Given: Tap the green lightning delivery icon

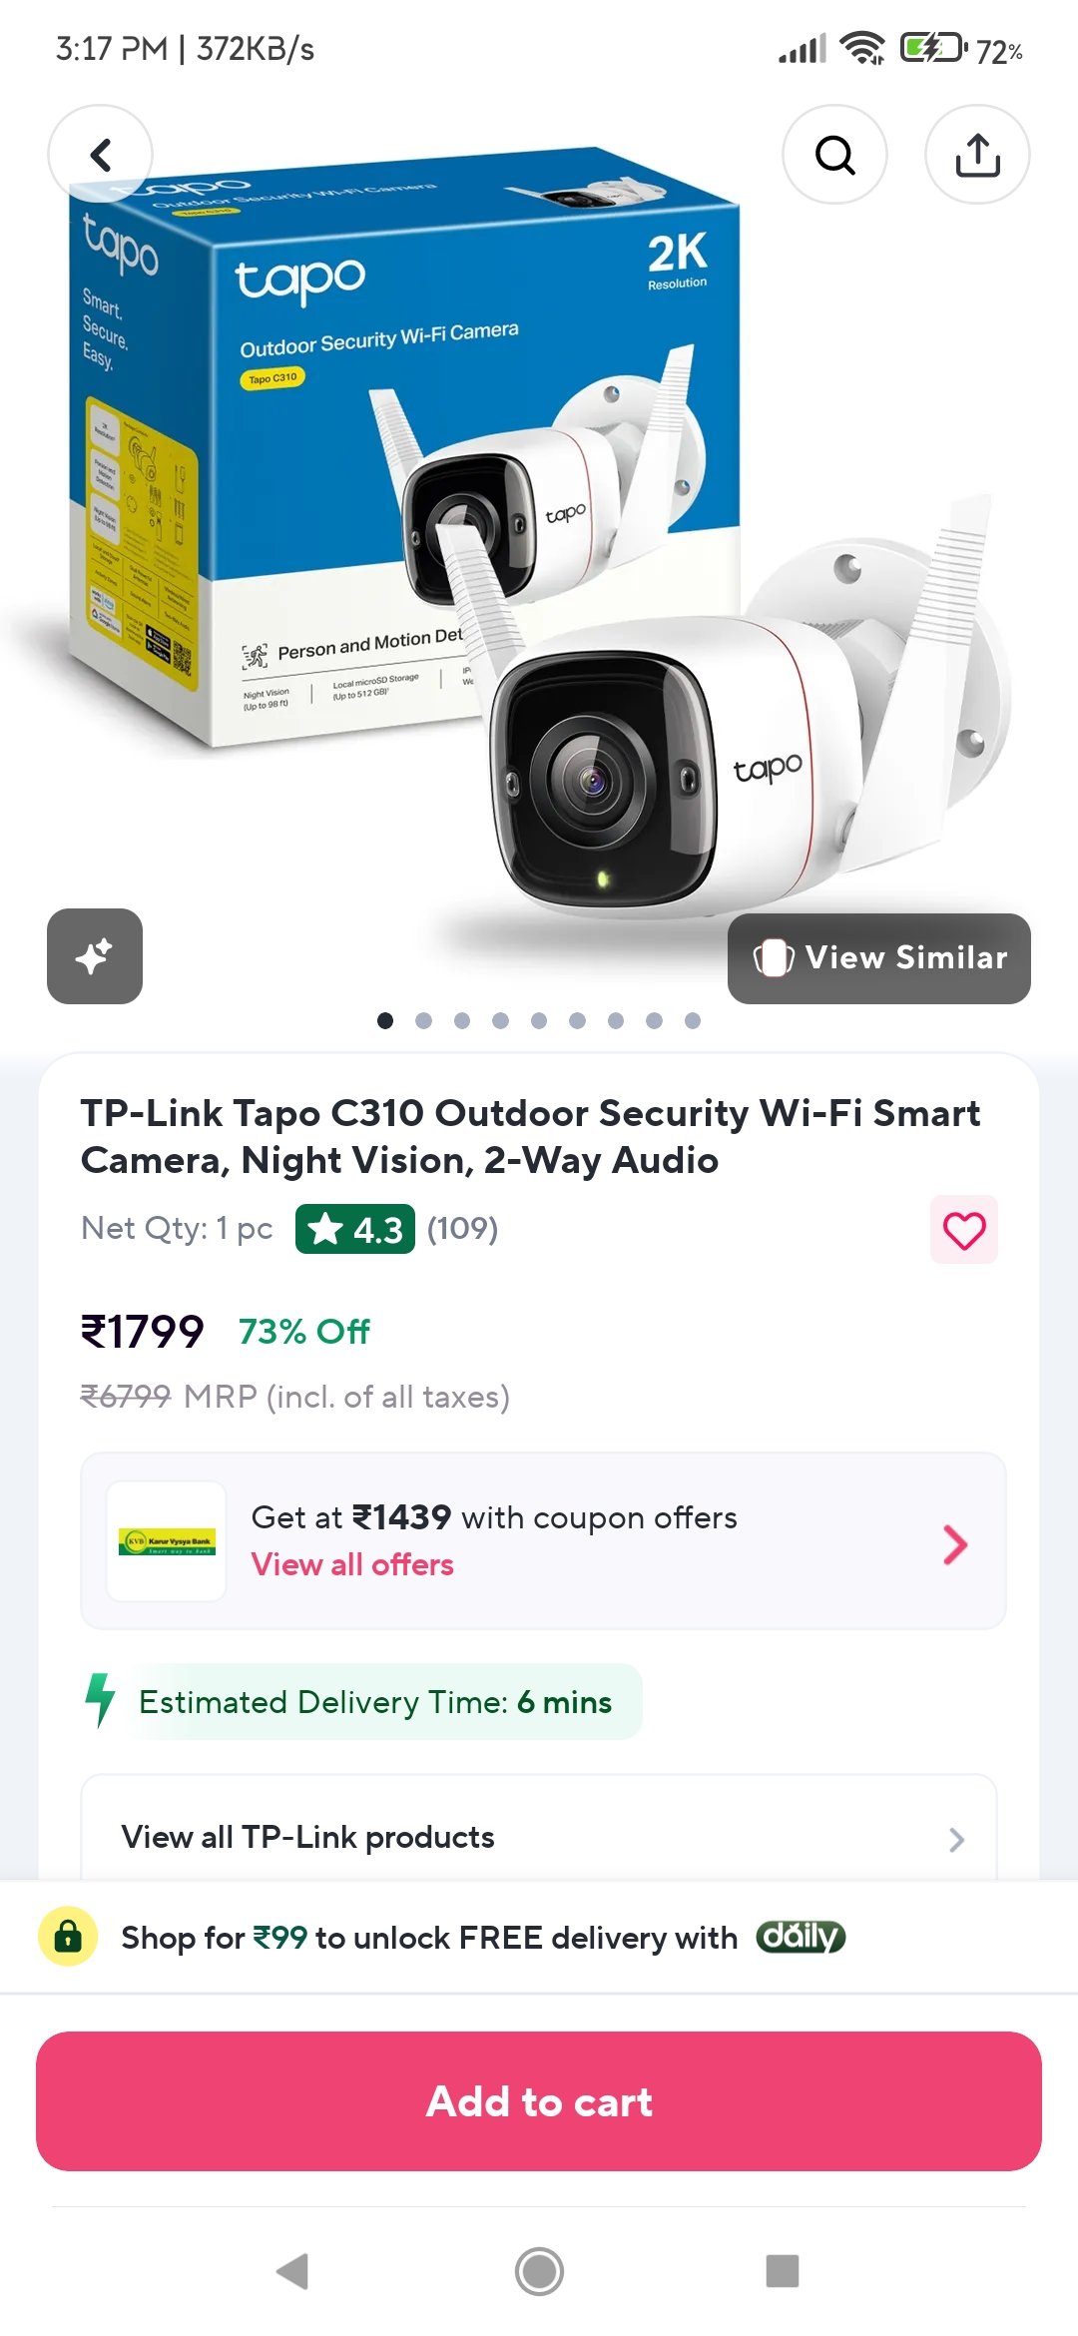Looking at the screenshot, I should coord(100,1700).
